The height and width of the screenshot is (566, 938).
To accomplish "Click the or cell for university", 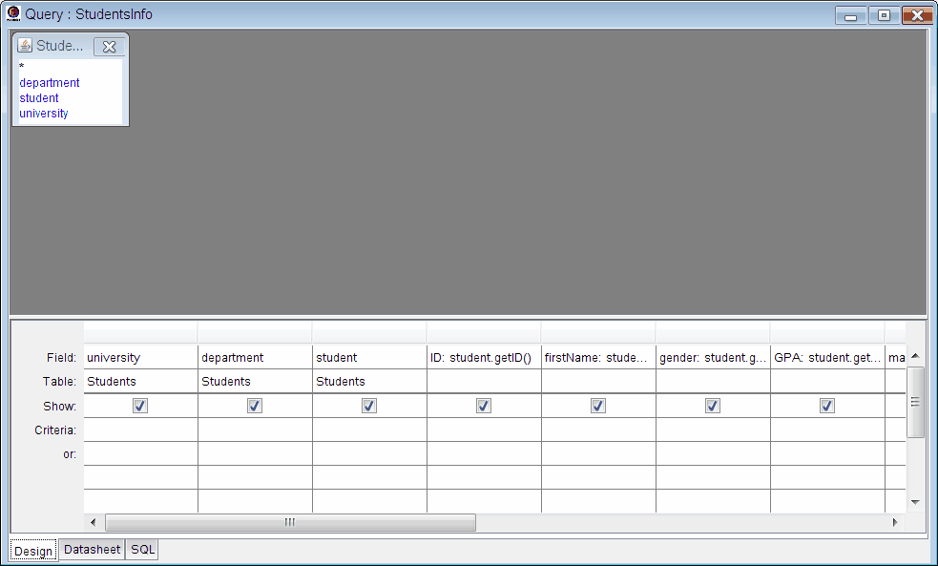I will tap(140, 453).
